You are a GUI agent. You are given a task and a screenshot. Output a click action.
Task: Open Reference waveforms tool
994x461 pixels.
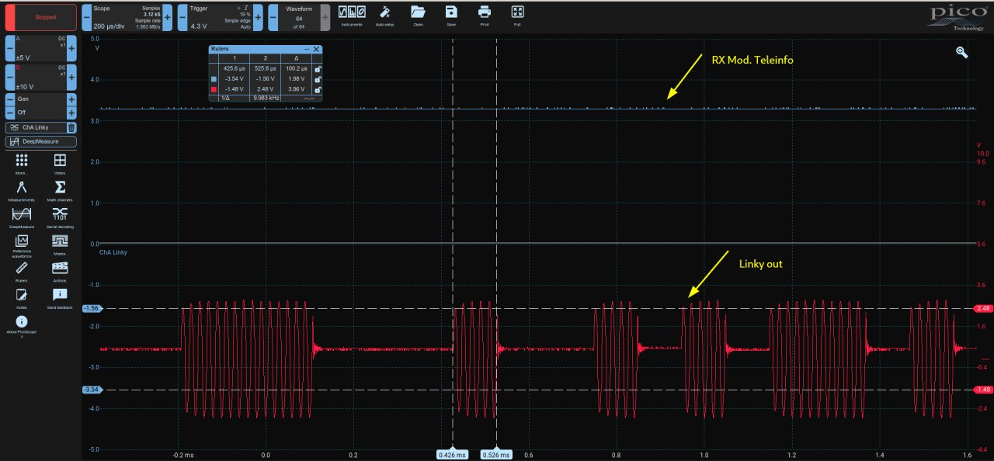[22, 246]
